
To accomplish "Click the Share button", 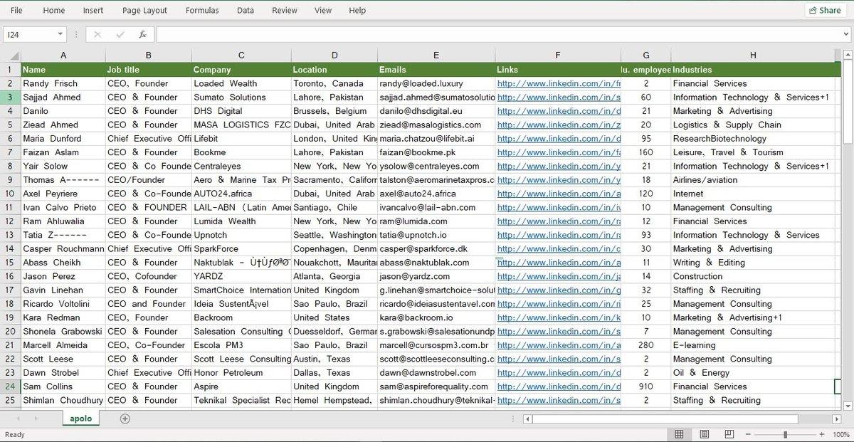I will (x=824, y=10).
